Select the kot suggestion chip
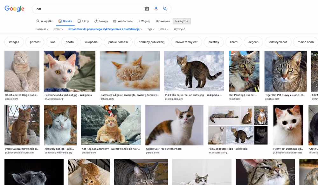This screenshot has height=185, width=318. 52,42
